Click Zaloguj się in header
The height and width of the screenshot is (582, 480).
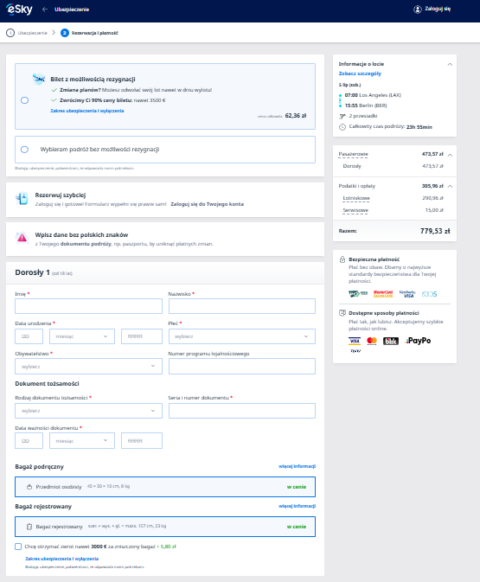pos(438,9)
